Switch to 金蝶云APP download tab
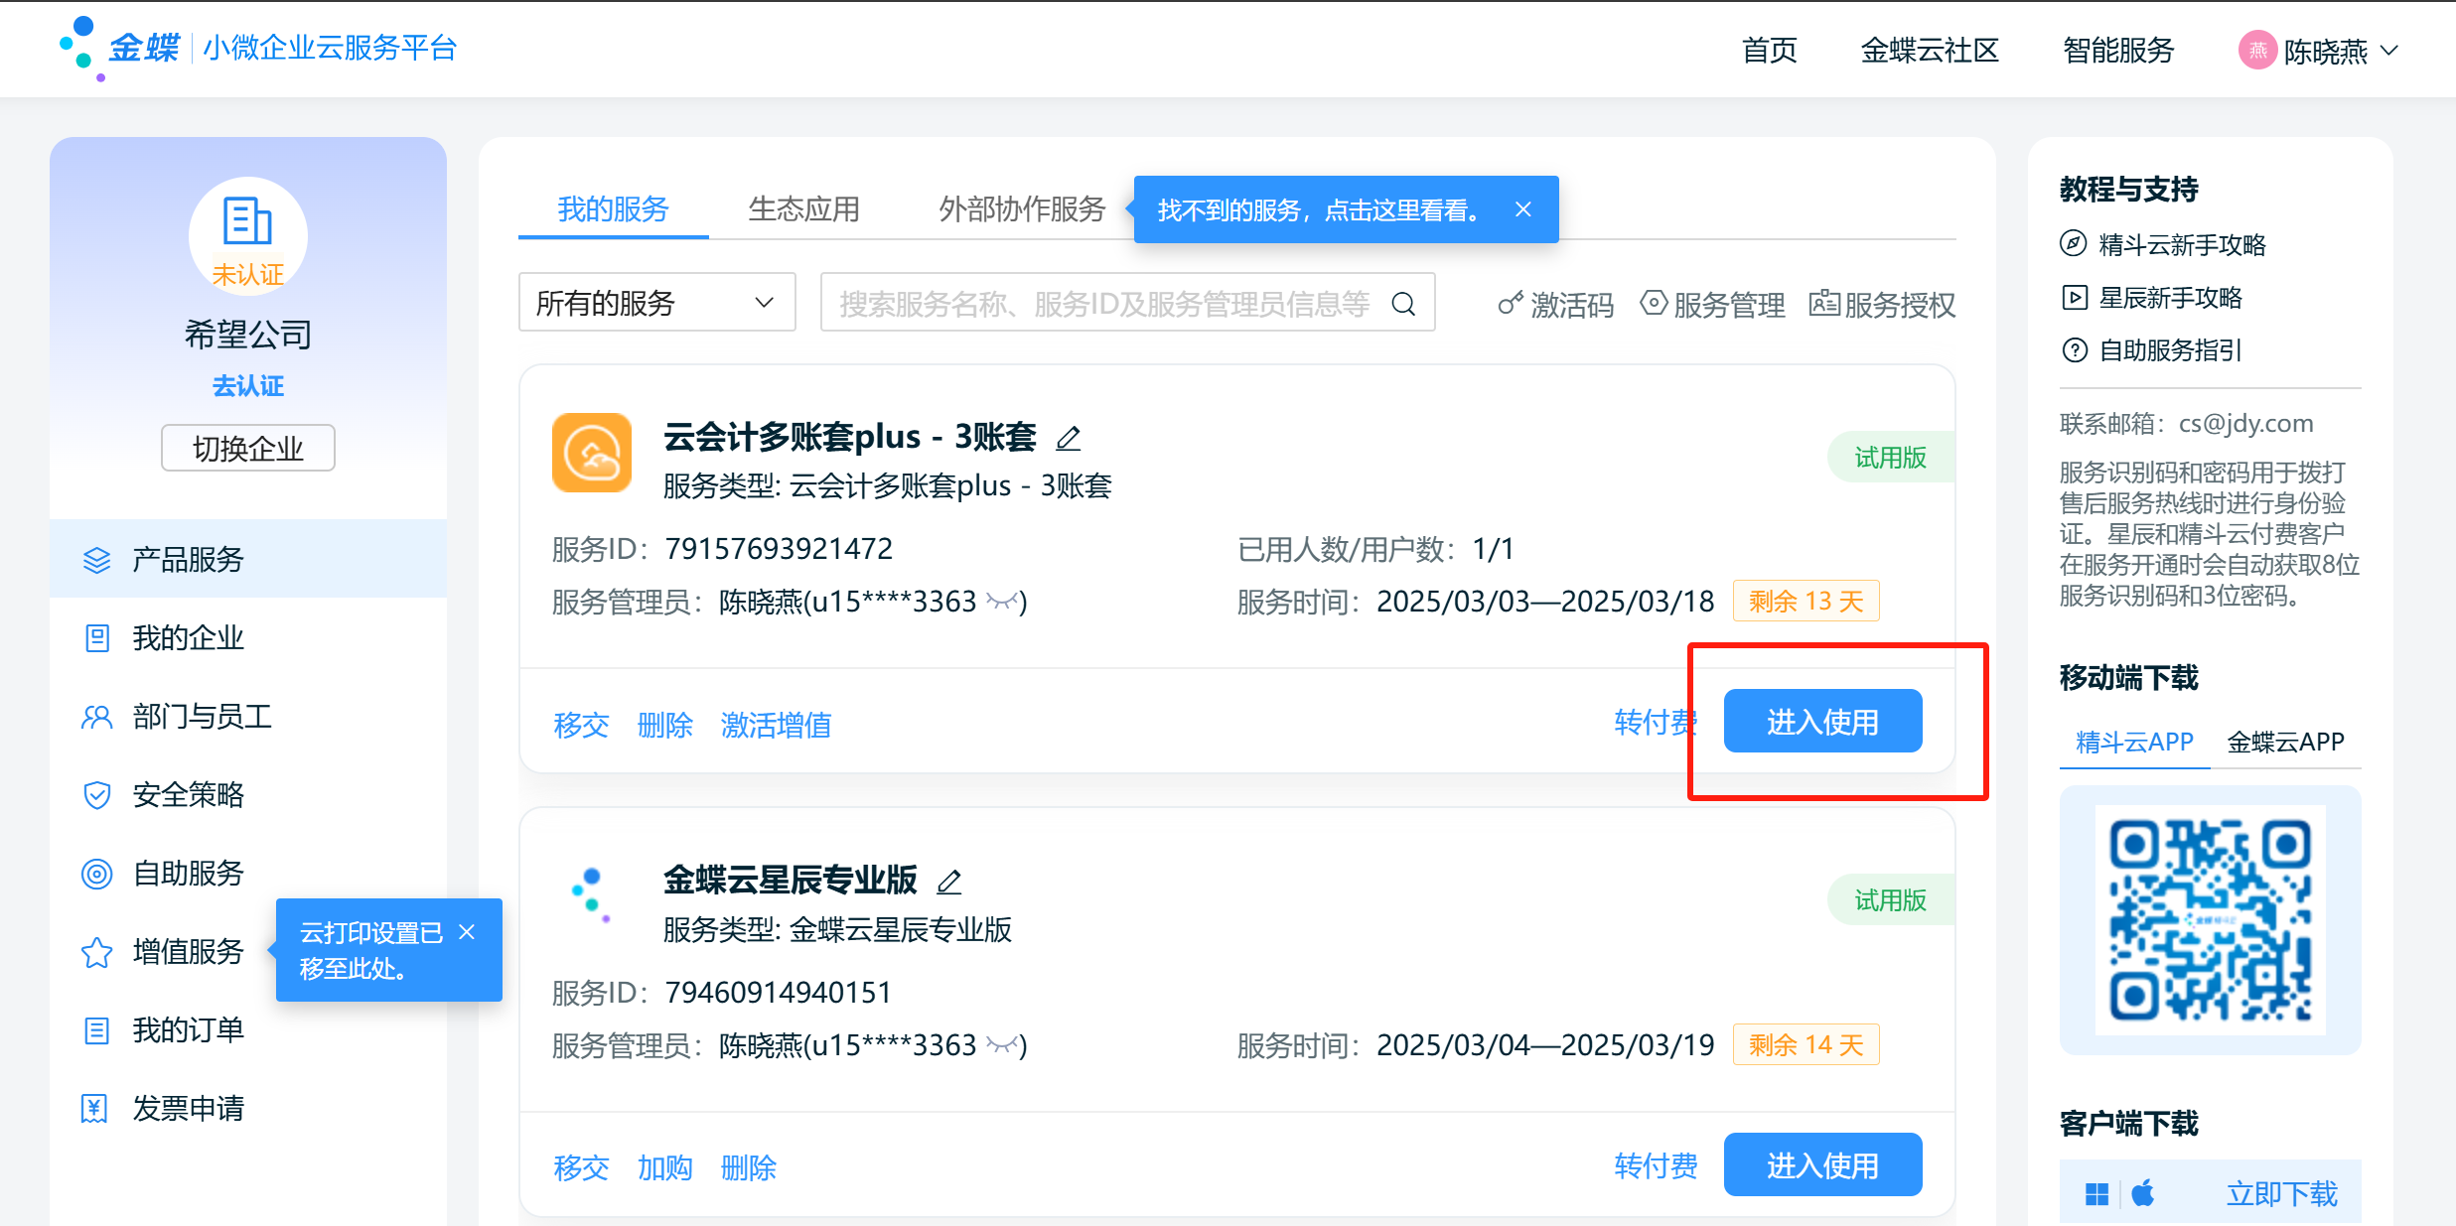2456x1226 pixels. click(x=2285, y=742)
